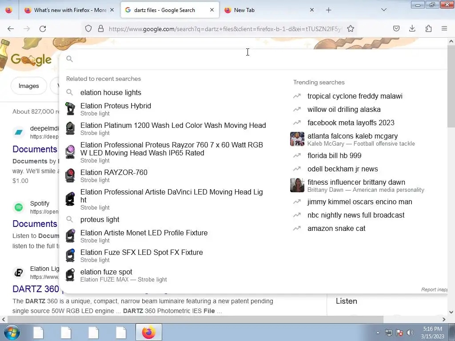Image resolution: width=455 pixels, height=341 pixels.
Task: Click the Spotify result favicon
Action: [19, 207]
